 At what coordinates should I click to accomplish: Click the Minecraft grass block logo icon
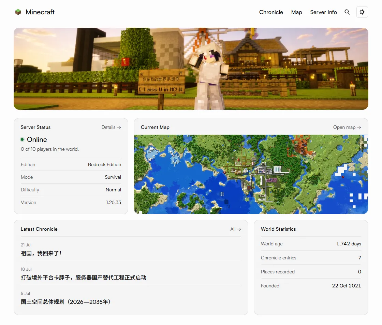(x=18, y=12)
